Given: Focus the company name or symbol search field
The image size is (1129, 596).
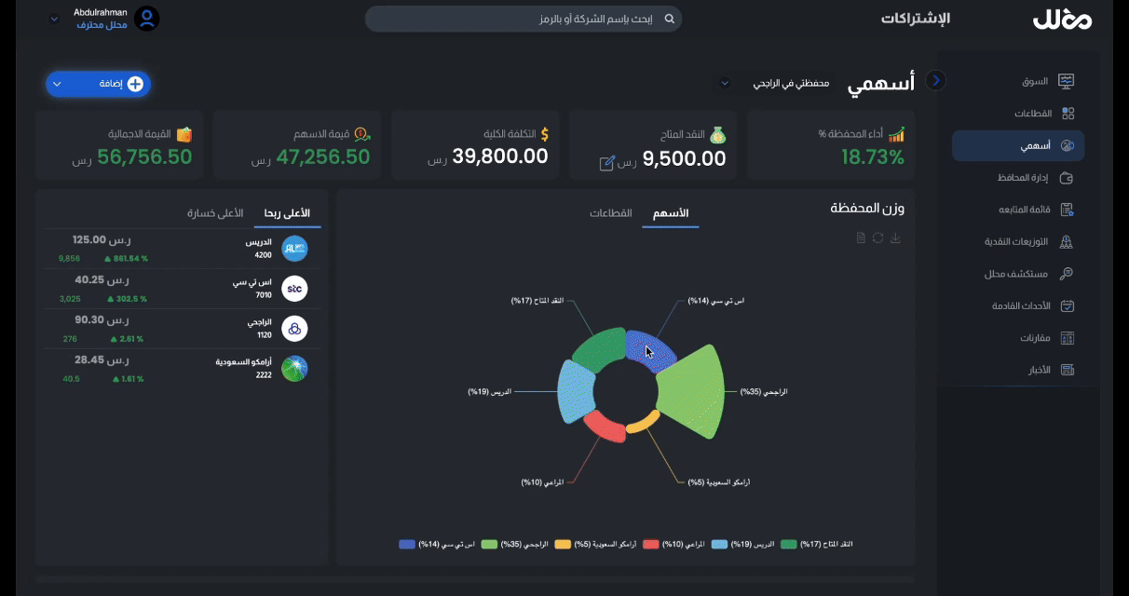Looking at the screenshot, I should click(x=524, y=19).
